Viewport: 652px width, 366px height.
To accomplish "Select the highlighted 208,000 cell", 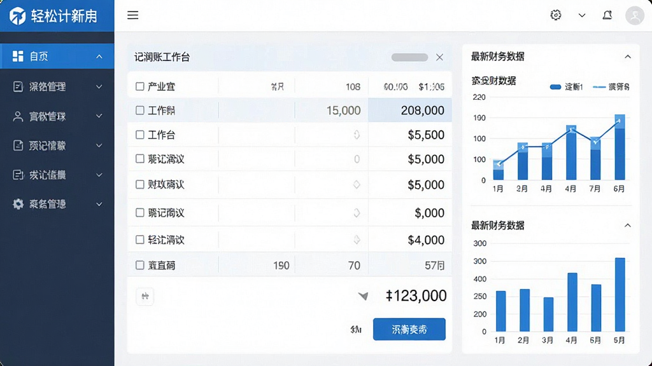I will (x=410, y=110).
